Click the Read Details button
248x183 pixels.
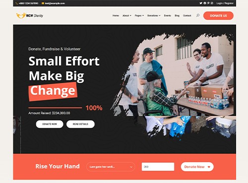tap(80, 124)
